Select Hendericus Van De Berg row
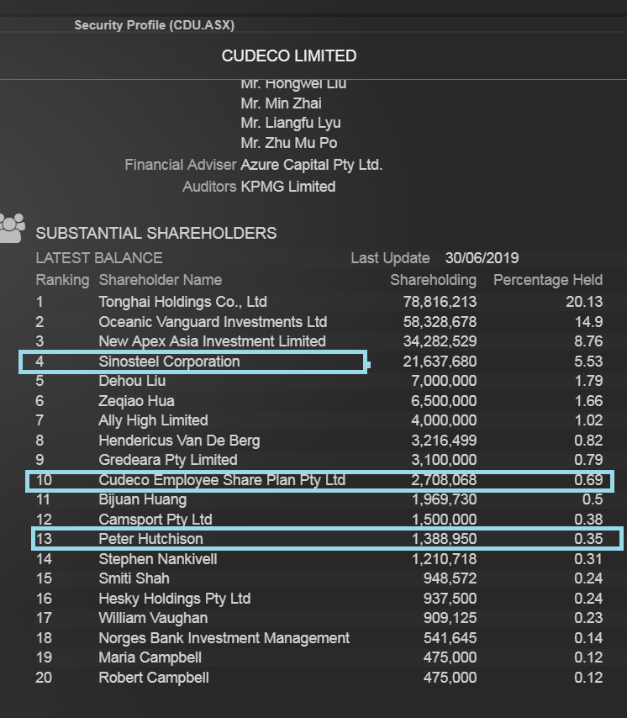This screenshot has height=718, width=627. 319,441
